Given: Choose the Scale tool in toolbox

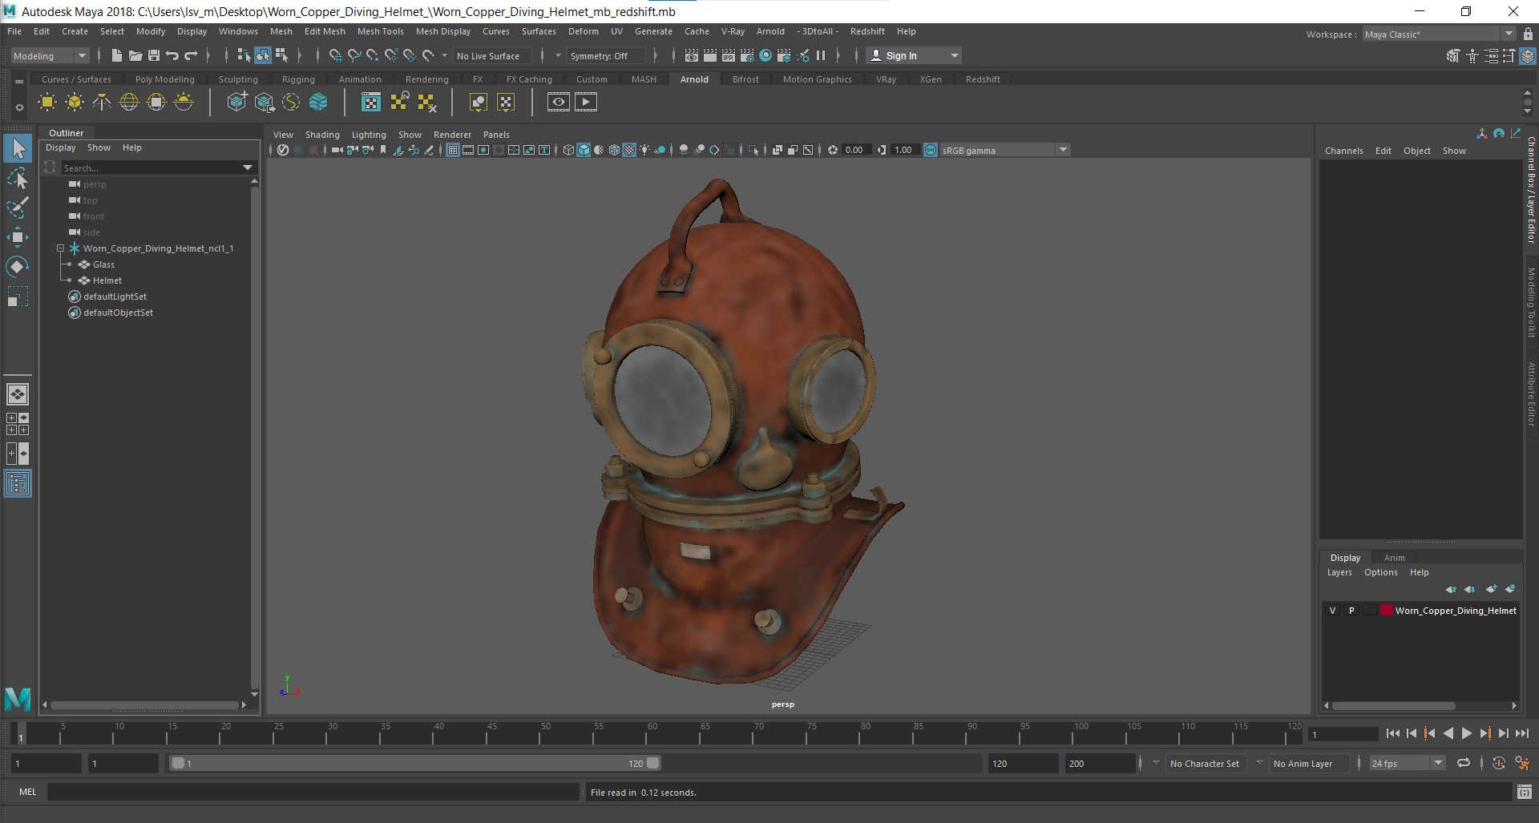Looking at the screenshot, I should point(18,297).
